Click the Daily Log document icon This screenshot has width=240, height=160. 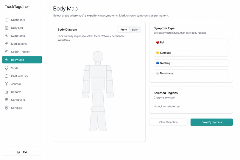point(7,28)
